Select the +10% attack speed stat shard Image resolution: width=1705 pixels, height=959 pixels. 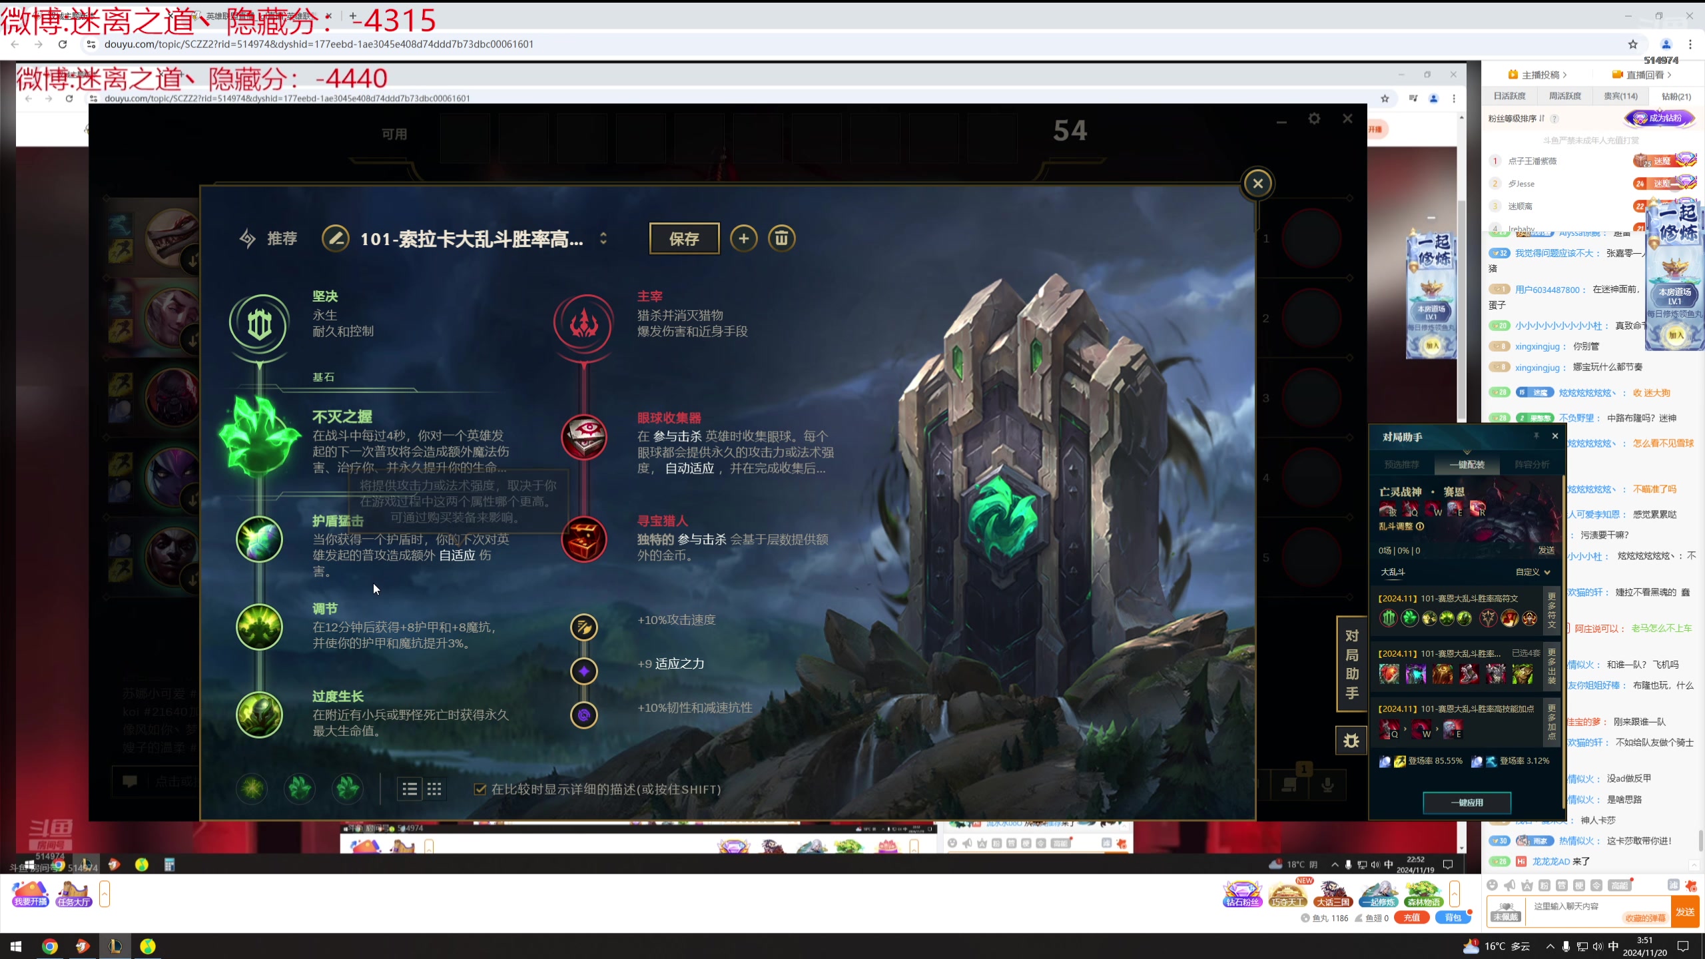pos(584,627)
